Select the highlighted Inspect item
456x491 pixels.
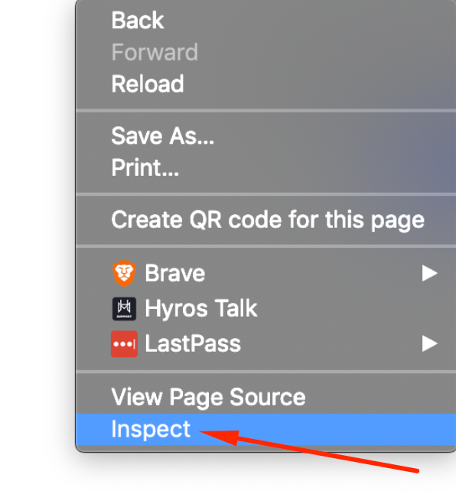click(x=266, y=429)
